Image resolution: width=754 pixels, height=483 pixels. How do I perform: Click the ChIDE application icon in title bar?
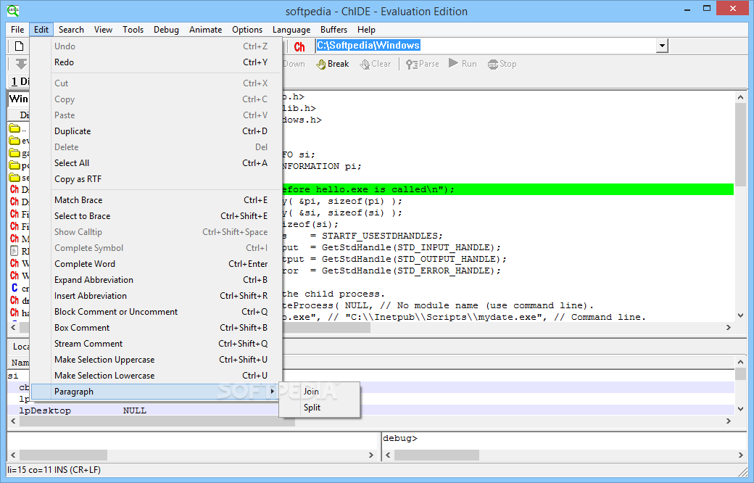(x=13, y=11)
